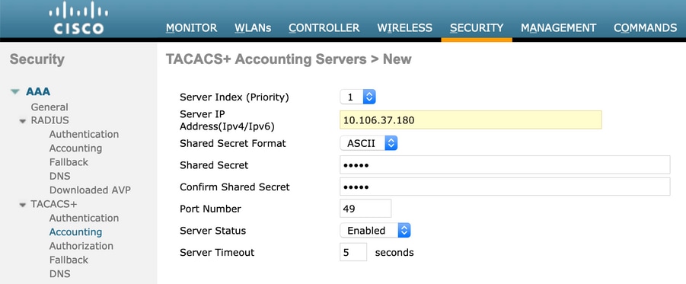
Task: Open TACACS+ DNS settings
Action: 59,274
